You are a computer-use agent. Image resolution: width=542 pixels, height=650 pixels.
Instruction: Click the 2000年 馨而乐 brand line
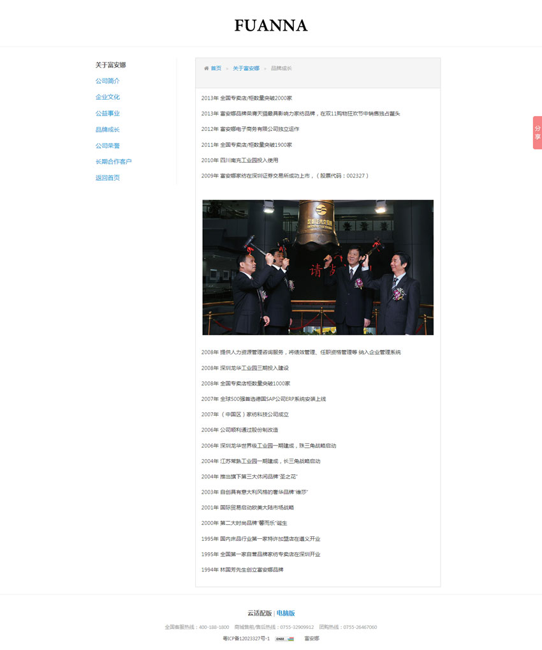(x=244, y=524)
